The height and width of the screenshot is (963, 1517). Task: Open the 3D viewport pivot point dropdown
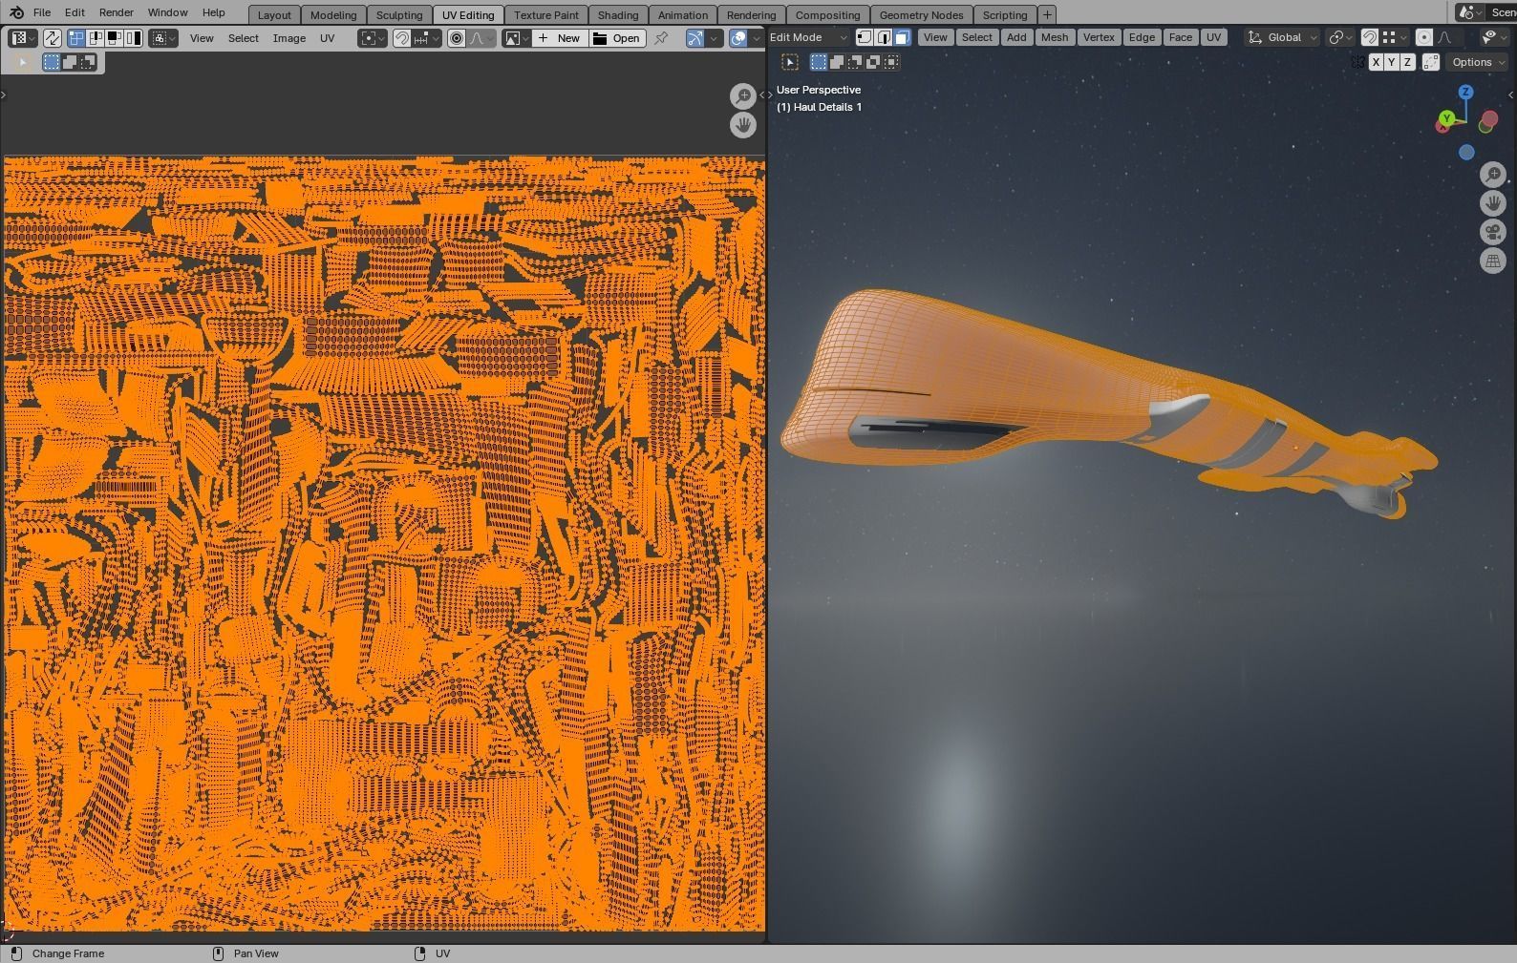(1340, 37)
